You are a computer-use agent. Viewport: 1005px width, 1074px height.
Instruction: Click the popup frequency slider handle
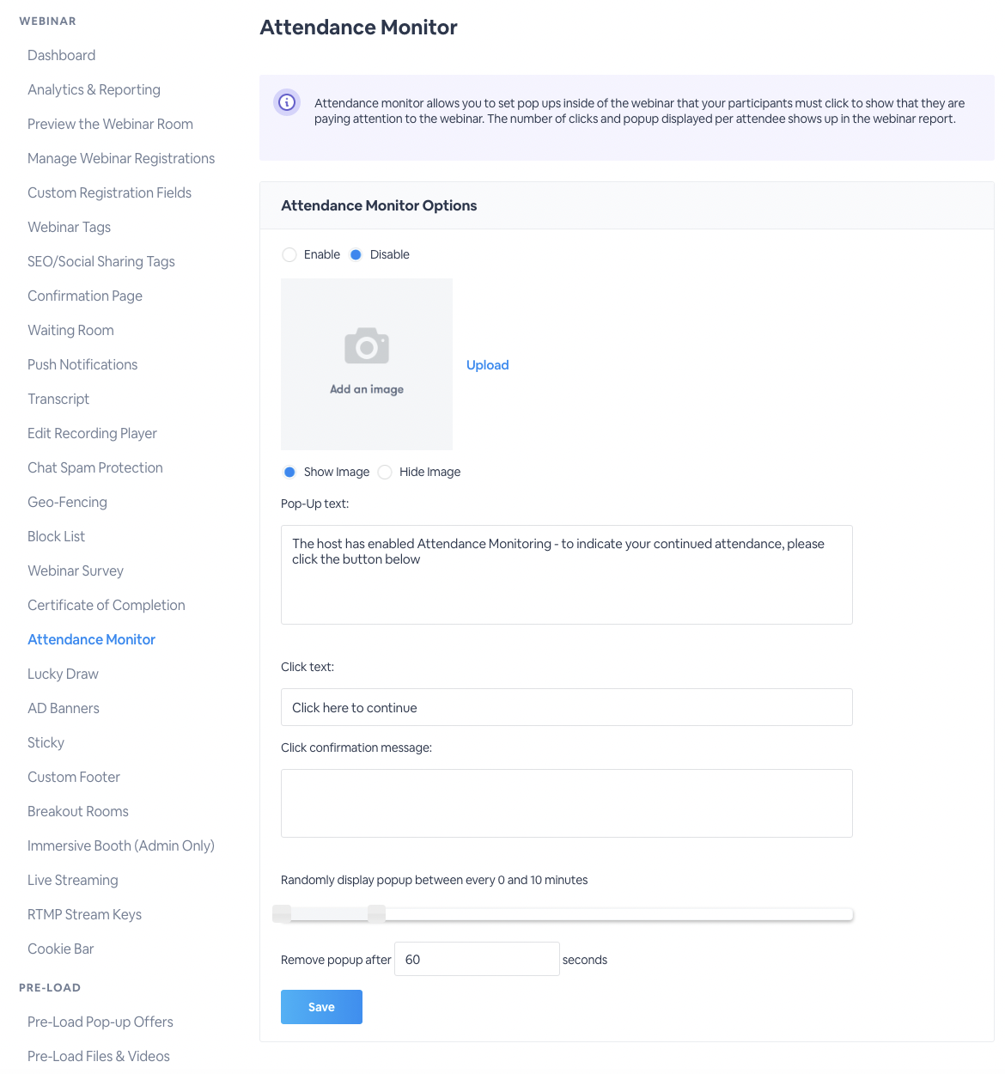[376, 913]
